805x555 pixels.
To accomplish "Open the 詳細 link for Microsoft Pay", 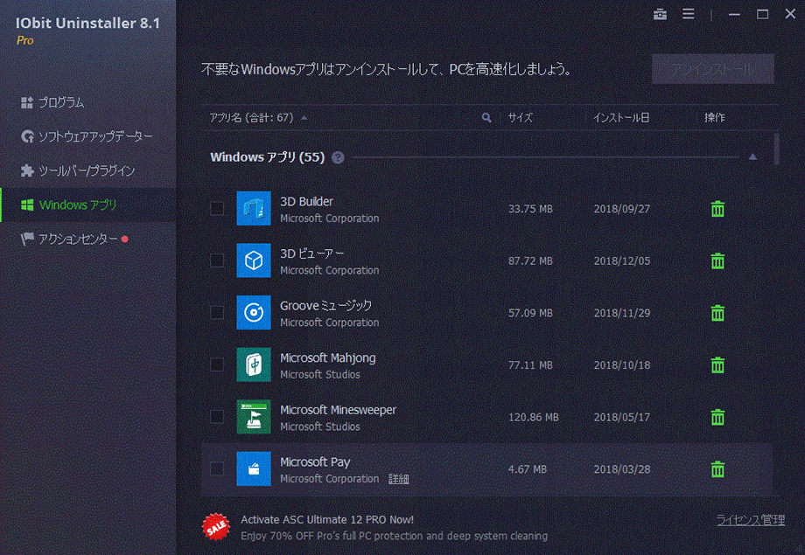I will pyautogui.click(x=398, y=479).
